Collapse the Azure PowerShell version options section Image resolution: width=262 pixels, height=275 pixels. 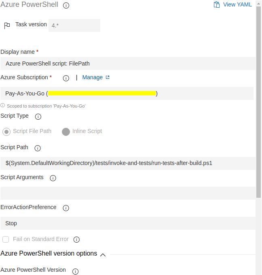point(103,255)
